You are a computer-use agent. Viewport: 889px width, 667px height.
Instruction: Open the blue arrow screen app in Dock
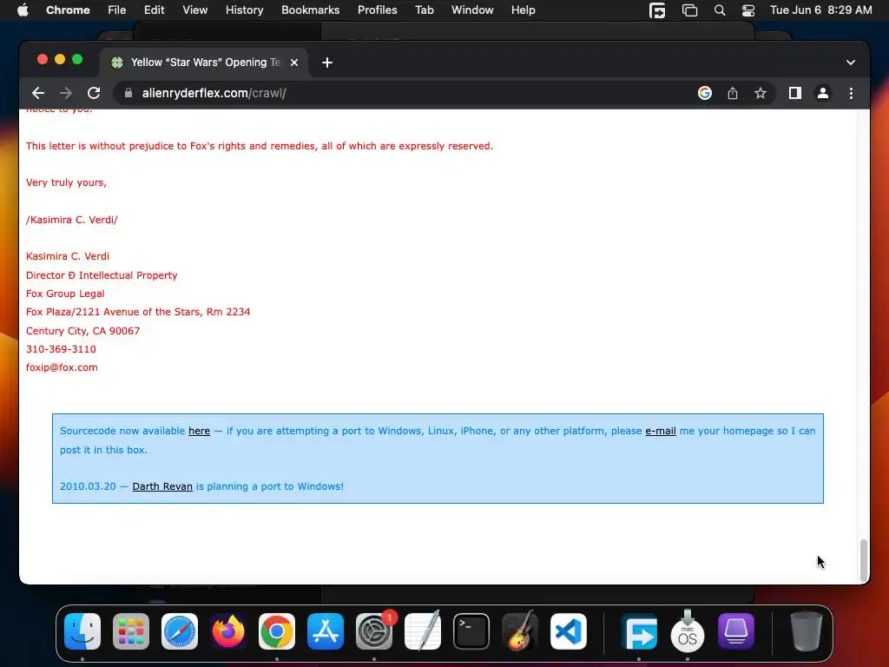639,631
